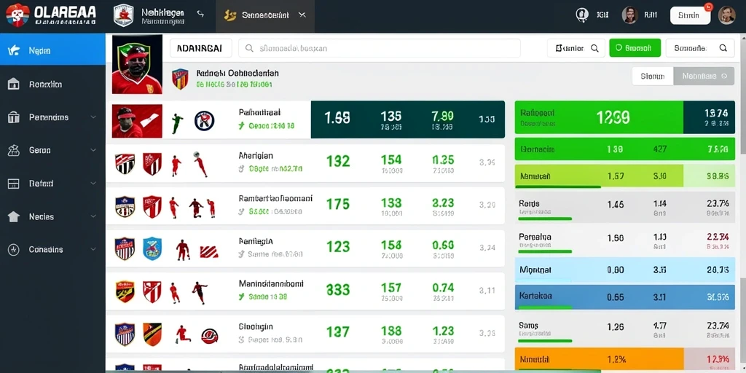
Task: Select the building icon beside Renedion in the sidebar
Action: click(14, 85)
